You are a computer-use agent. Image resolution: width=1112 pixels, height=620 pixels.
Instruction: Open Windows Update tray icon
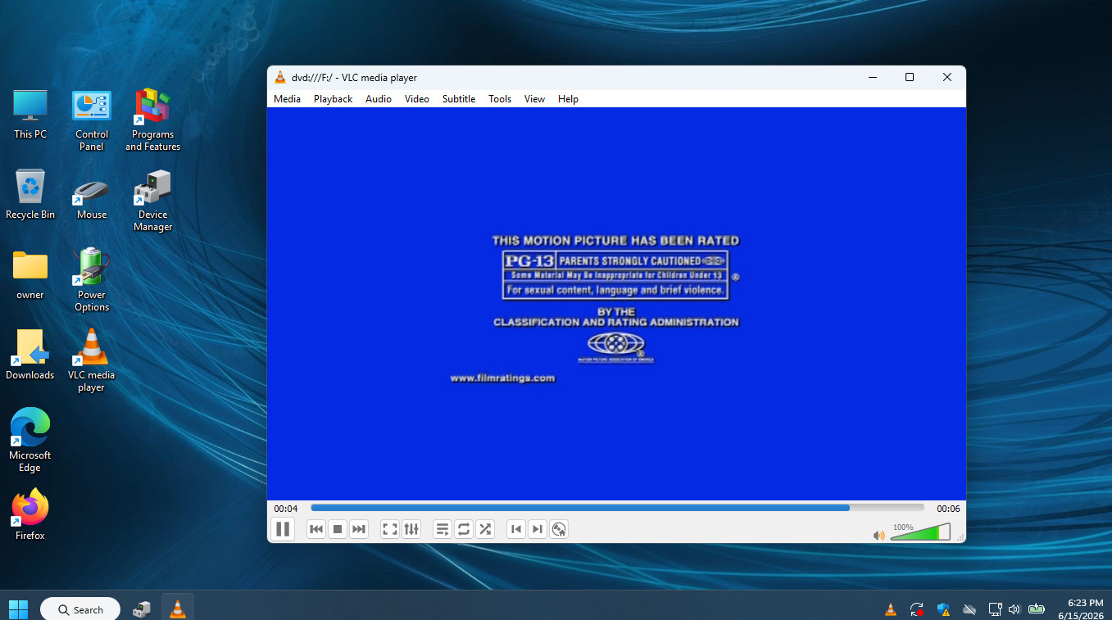[x=917, y=609]
